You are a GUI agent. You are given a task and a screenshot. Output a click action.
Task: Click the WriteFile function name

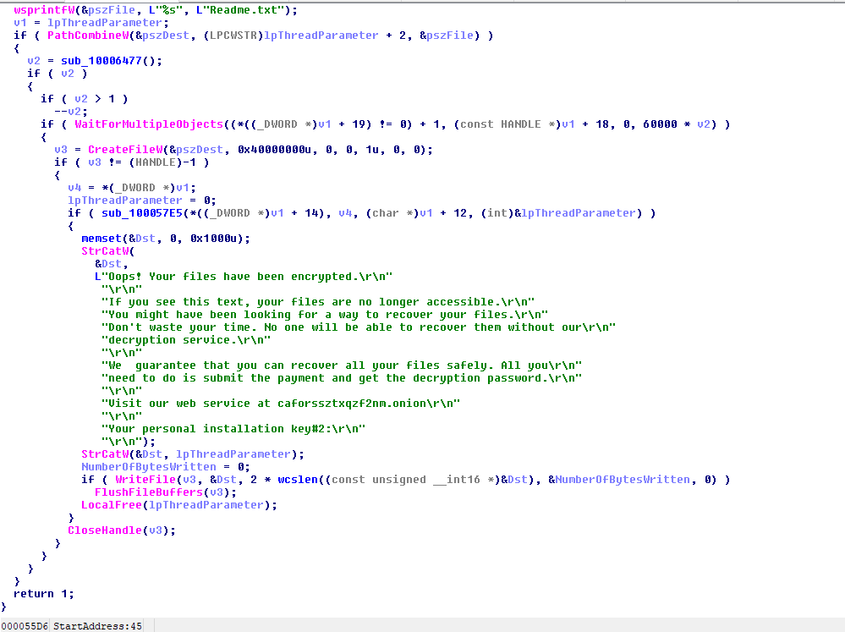(145, 480)
